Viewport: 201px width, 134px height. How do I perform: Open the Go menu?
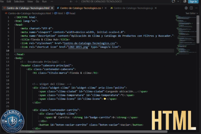[37, 1]
